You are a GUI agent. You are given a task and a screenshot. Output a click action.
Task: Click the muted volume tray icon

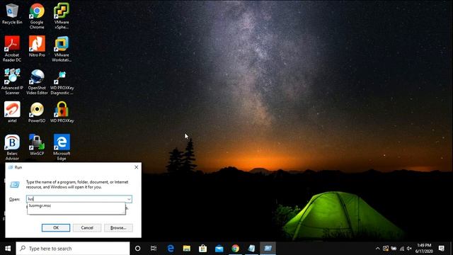pyautogui.click(x=409, y=249)
